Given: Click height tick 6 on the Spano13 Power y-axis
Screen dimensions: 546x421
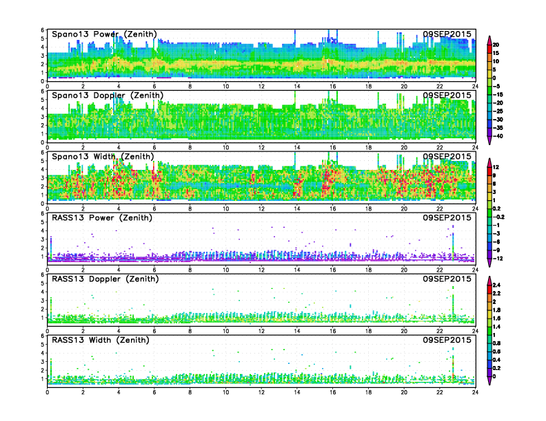Looking at the screenshot, I should tap(43, 30).
